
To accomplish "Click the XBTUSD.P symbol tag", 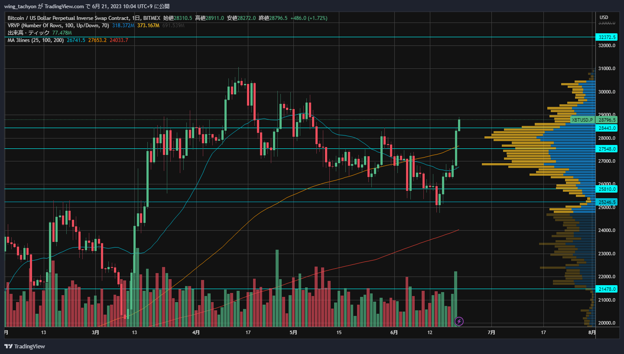I will pyautogui.click(x=582, y=120).
